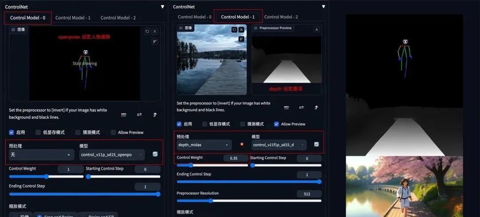Open model dropdown showing control_v11p_sd15_openpo
The image size is (480, 217).
(x=112, y=154)
